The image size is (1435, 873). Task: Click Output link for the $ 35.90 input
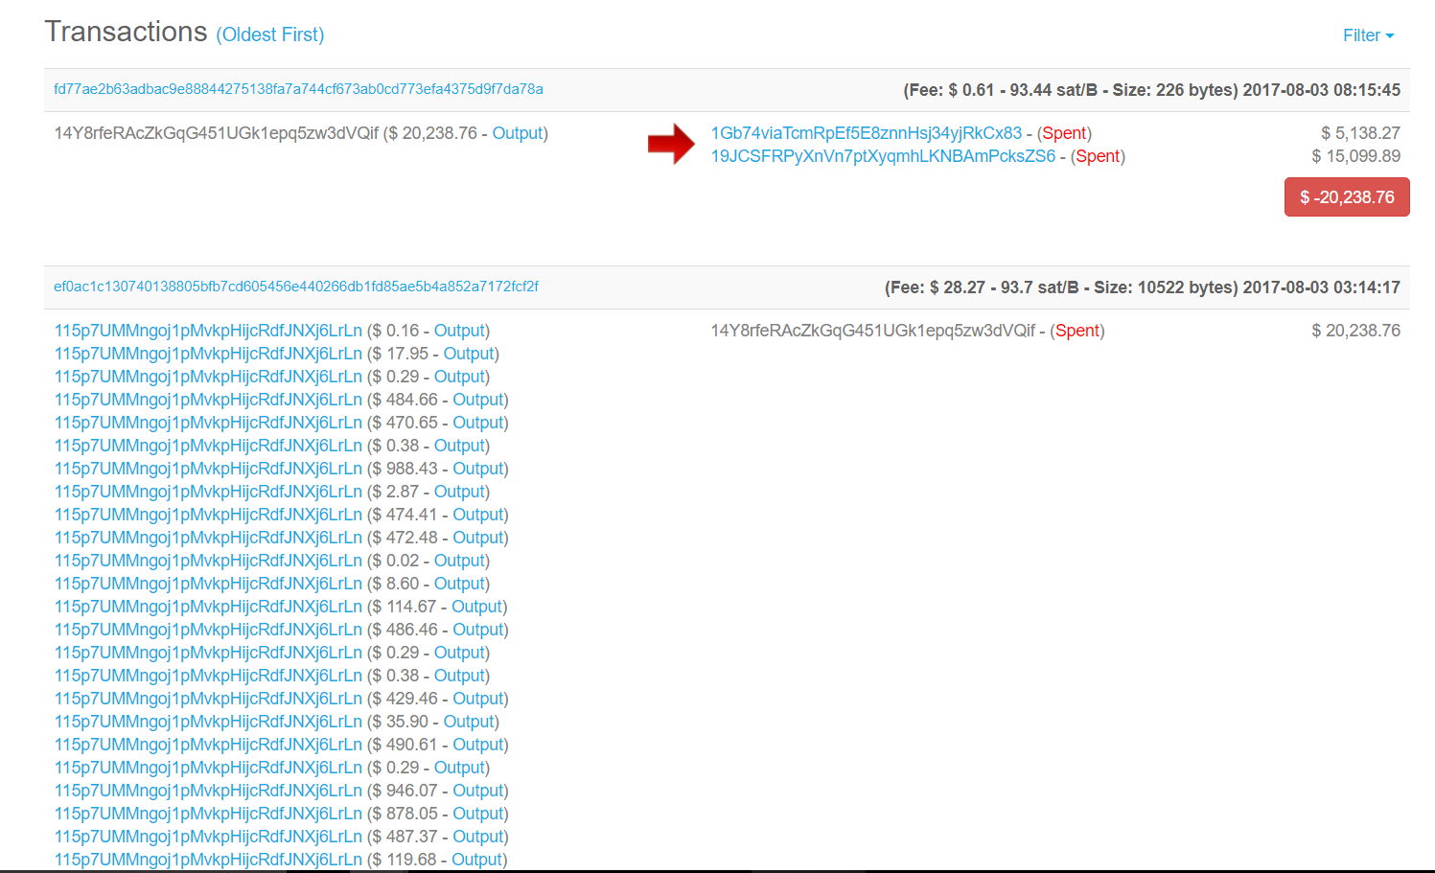tap(469, 722)
